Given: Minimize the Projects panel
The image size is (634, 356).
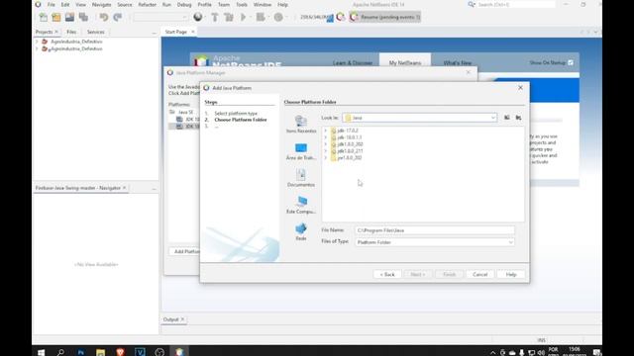Looking at the screenshot, I should [154, 32].
